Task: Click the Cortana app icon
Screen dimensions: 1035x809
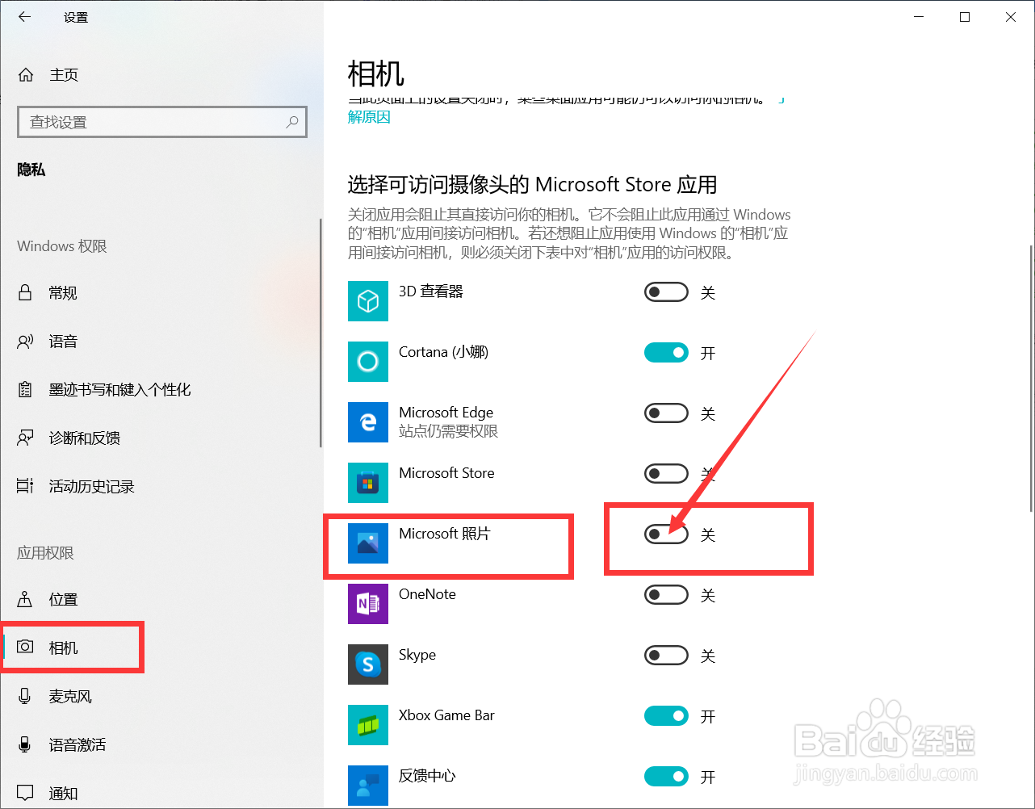Action: coord(368,361)
